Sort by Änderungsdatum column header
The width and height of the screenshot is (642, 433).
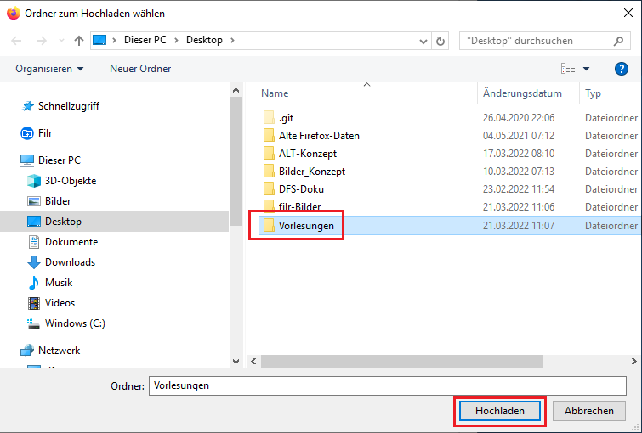point(522,93)
